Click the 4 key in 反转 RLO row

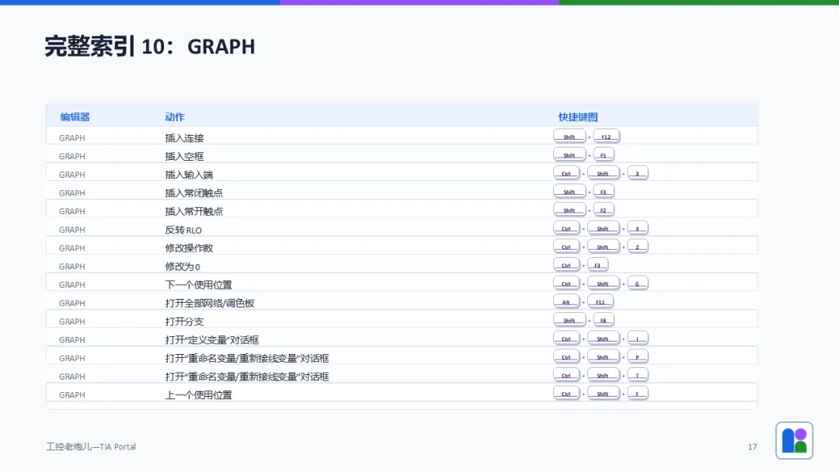pyautogui.click(x=637, y=228)
